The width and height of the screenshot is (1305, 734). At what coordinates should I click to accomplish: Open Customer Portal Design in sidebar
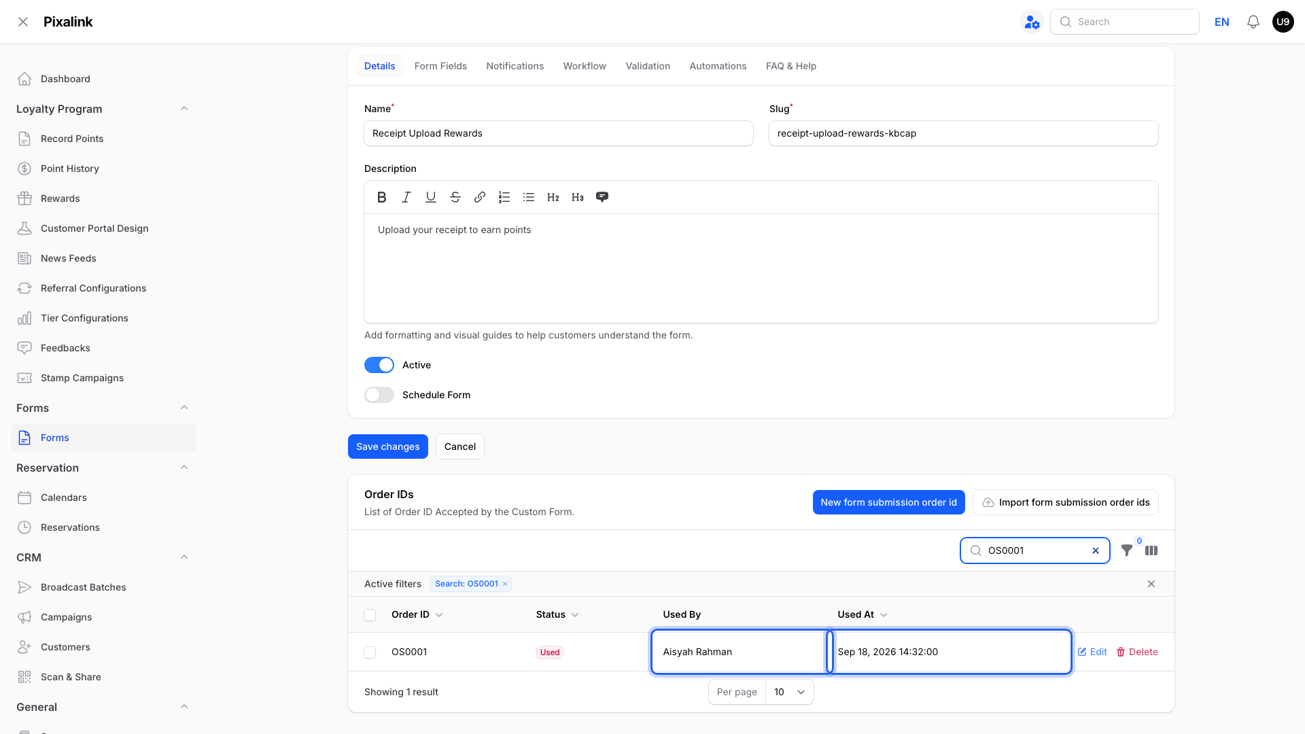[103, 228]
